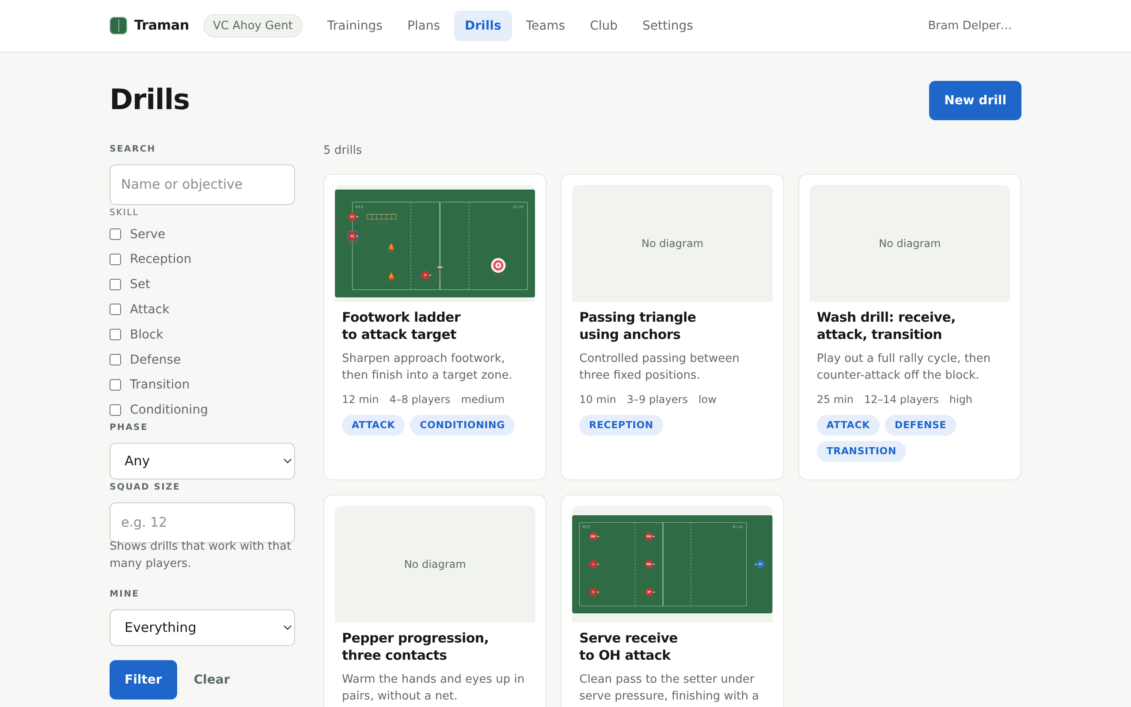
Task: Open the Serve receive court diagram thumbnail
Action: point(672,564)
